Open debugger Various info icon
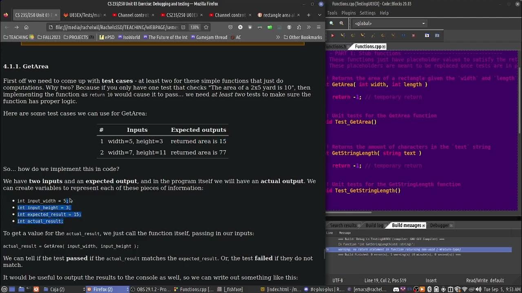This screenshot has width=522, height=293. [x=437, y=35]
